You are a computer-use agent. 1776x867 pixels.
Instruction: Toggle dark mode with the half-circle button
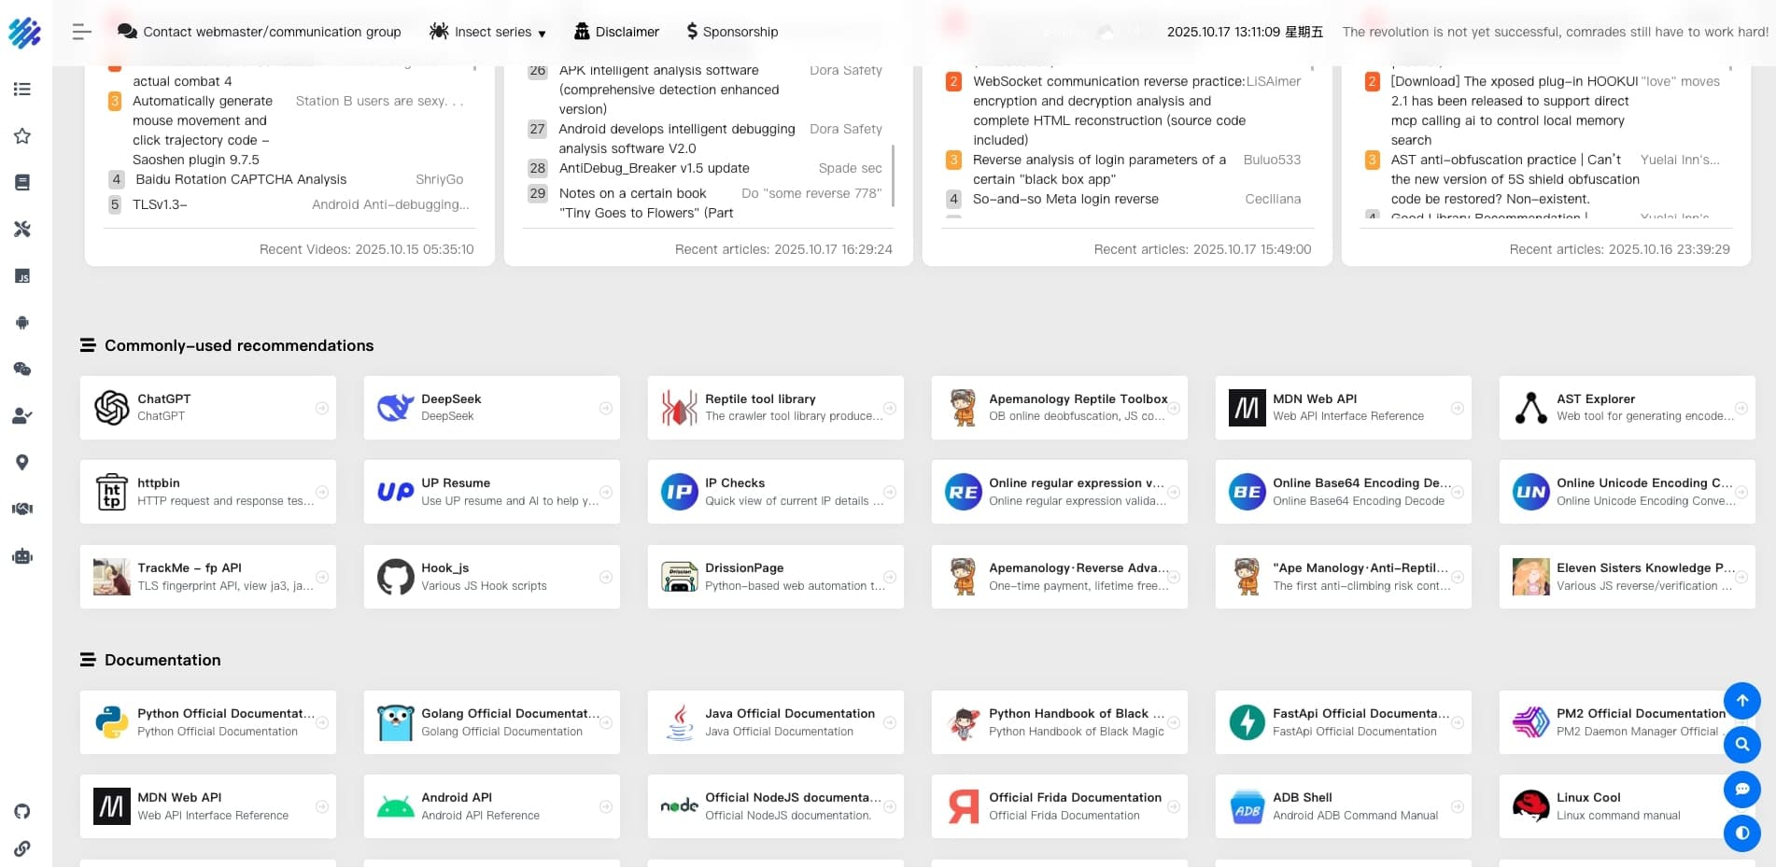tap(1741, 833)
